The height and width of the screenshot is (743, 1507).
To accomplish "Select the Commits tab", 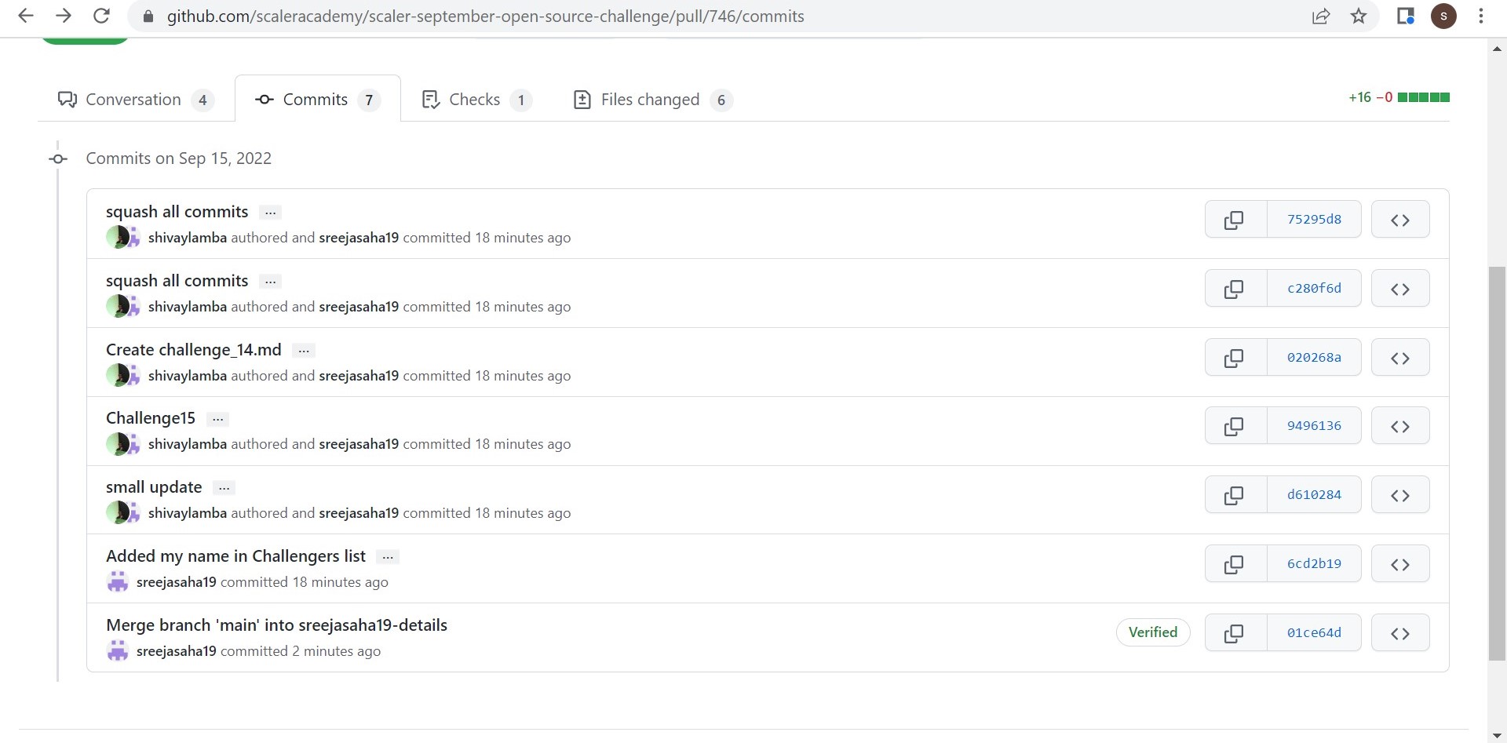I will 318,100.
